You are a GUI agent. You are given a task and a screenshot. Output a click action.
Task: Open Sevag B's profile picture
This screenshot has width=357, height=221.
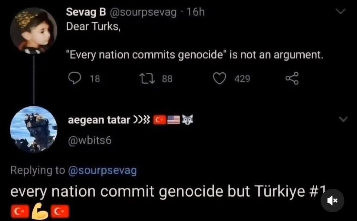(34, 30)
